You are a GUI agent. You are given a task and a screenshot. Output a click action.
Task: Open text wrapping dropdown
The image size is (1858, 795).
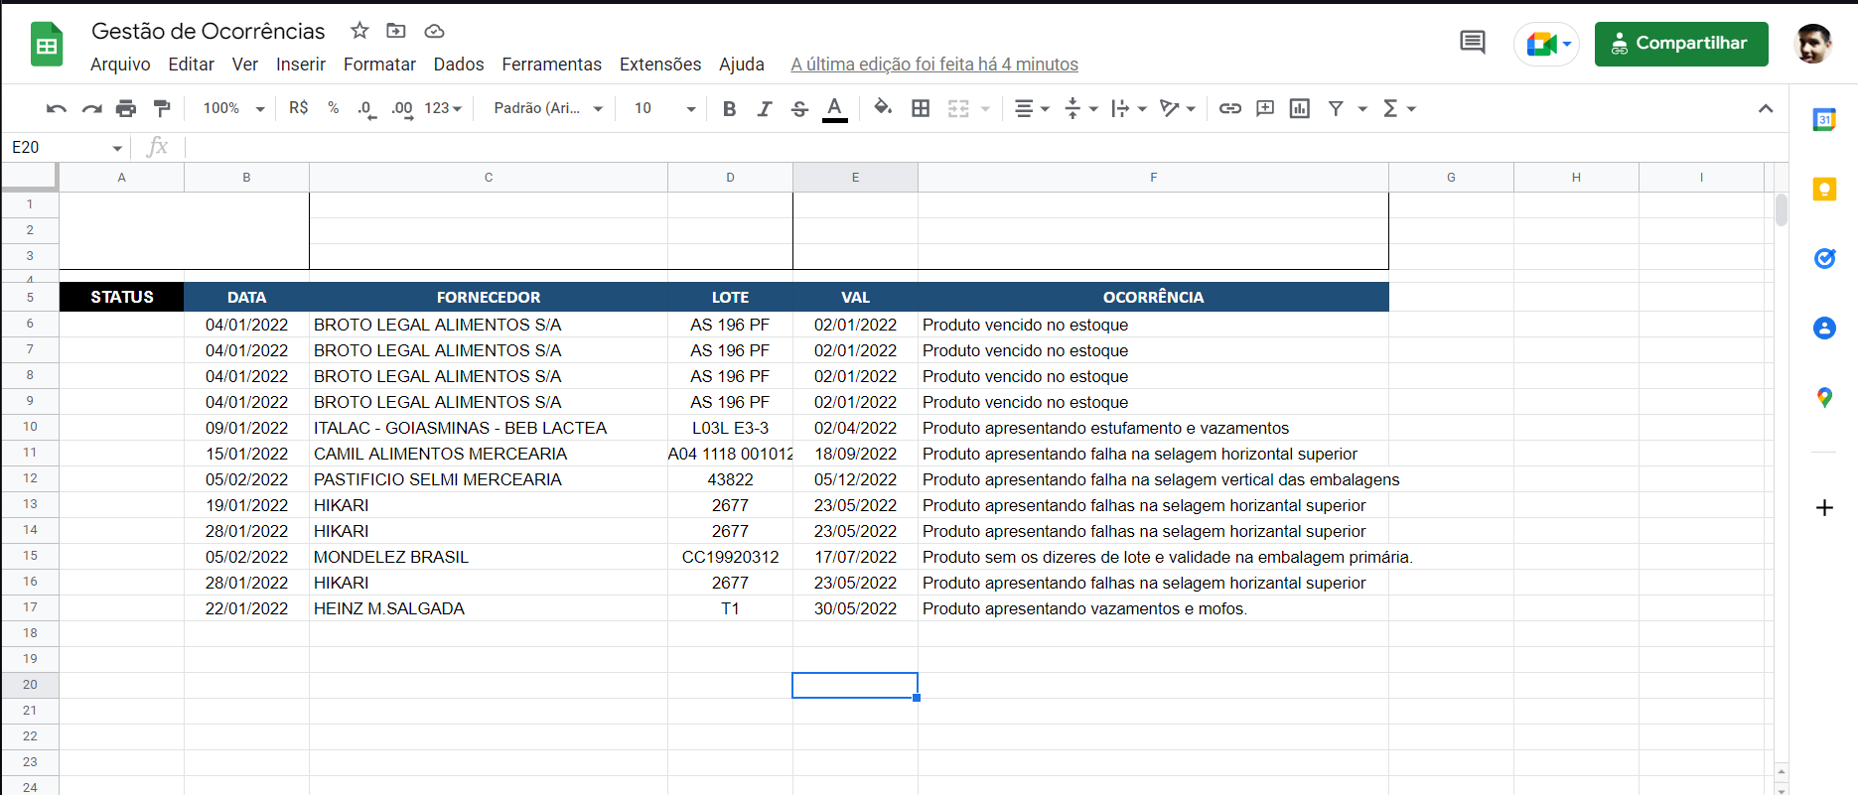(1129, 108)
